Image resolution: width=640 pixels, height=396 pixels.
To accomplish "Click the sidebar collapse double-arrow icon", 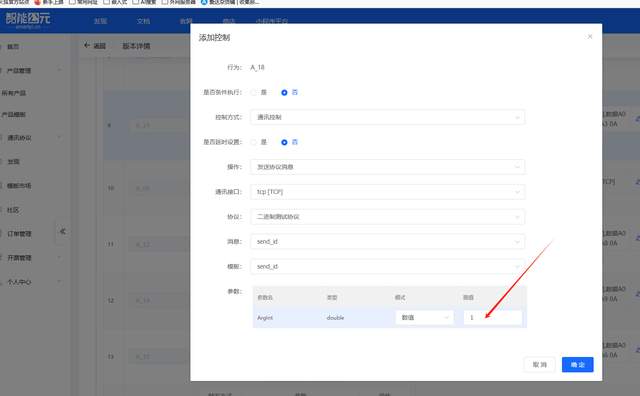I will 63,232.
